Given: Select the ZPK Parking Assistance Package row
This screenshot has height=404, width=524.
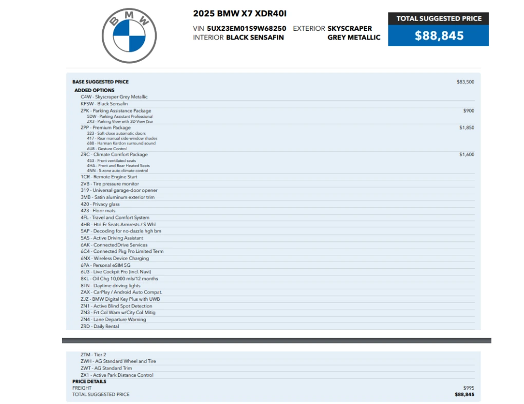Looking at the screenshot, I should tap(116, 111).
